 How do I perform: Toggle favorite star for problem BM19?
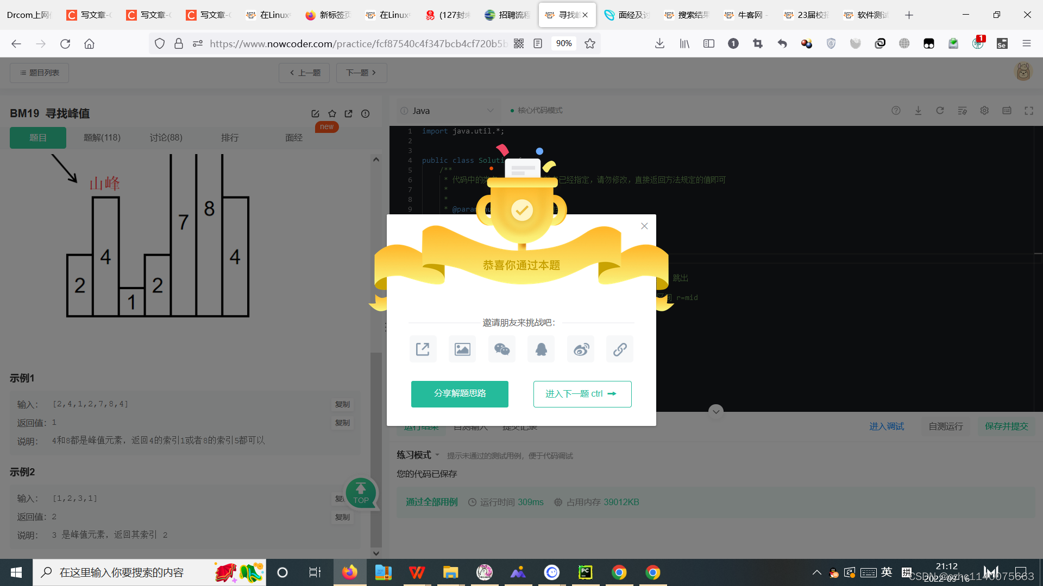click(x=332, y=113)
